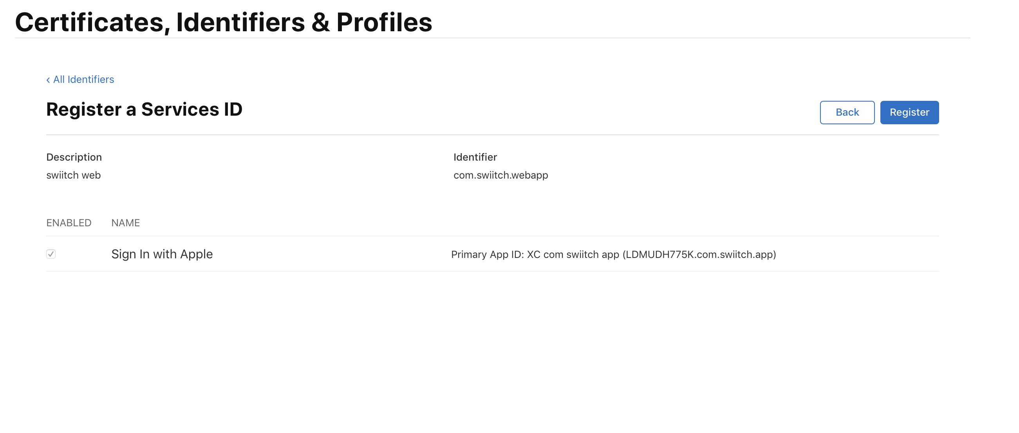Click the ampersand in the page title

tap(321, 23)
